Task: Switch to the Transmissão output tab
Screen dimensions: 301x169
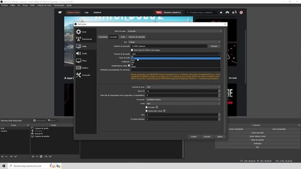Action: click(103, 37)
